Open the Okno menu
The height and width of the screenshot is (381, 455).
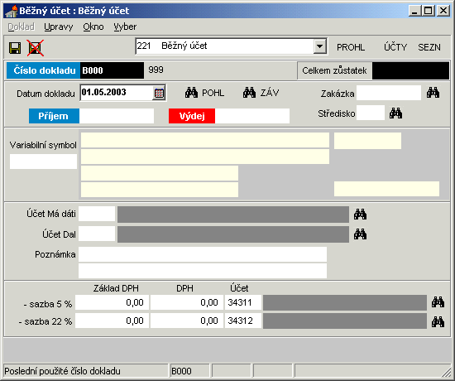pos(93,27)
